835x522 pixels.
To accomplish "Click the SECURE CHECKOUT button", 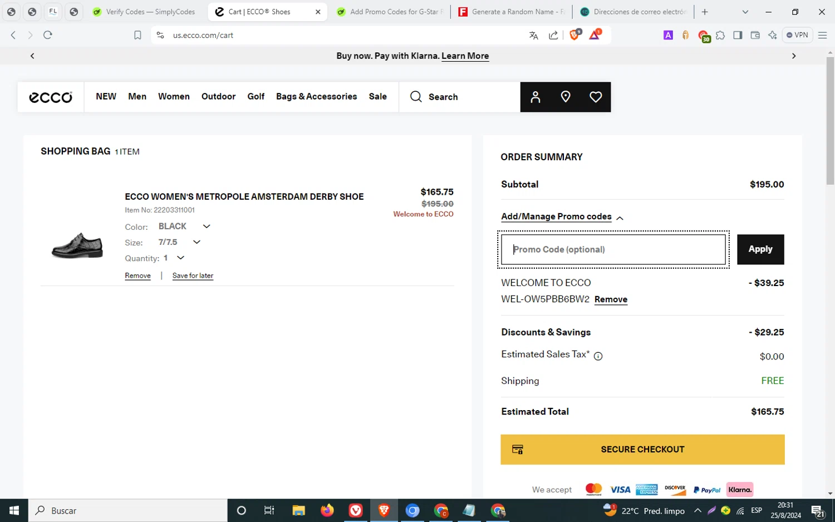I will (642, 450).
